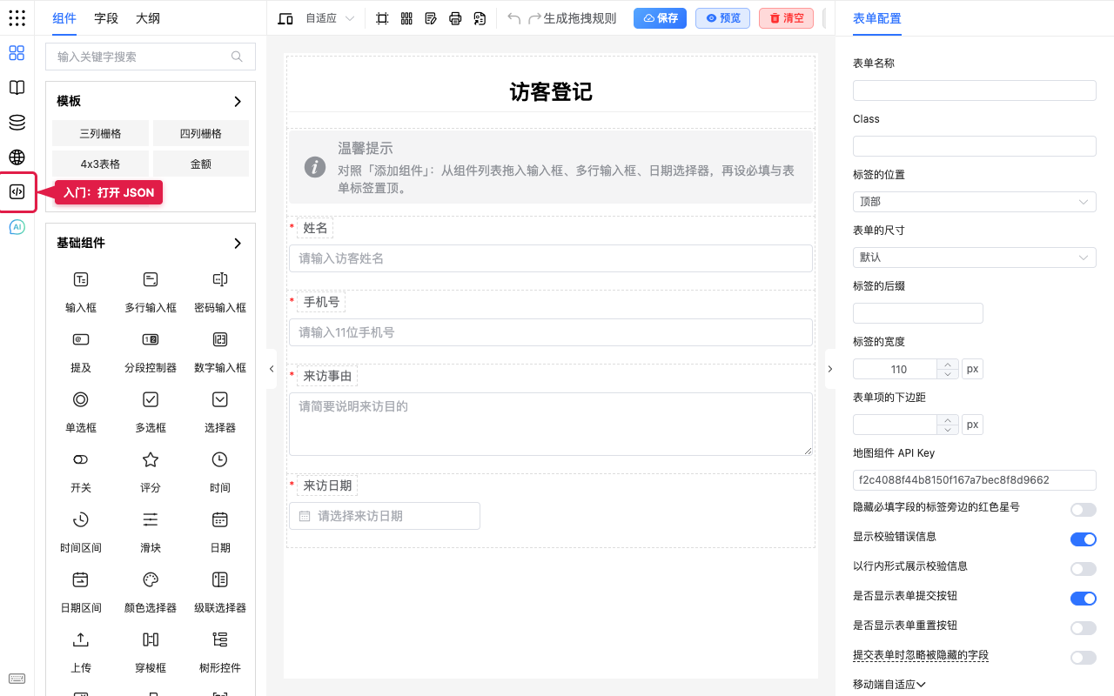Open the nine-dot app grid menu

[17, 17]
